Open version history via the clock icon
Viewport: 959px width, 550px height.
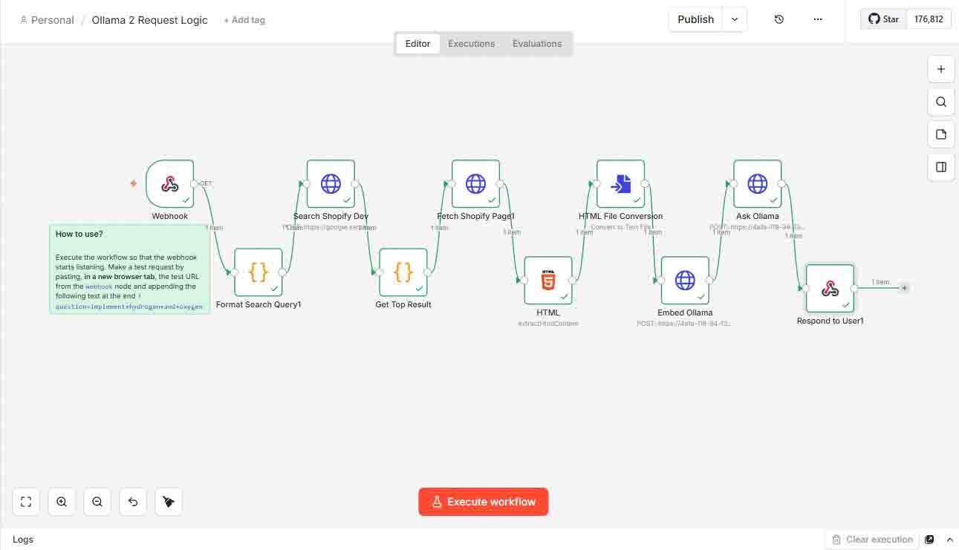(x=778, y=19)
